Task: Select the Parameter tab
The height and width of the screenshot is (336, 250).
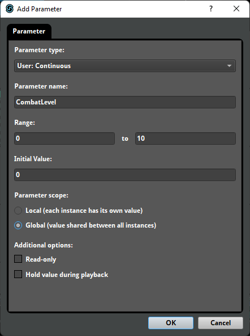Action: pyautogui.click(x=29, y=31)
